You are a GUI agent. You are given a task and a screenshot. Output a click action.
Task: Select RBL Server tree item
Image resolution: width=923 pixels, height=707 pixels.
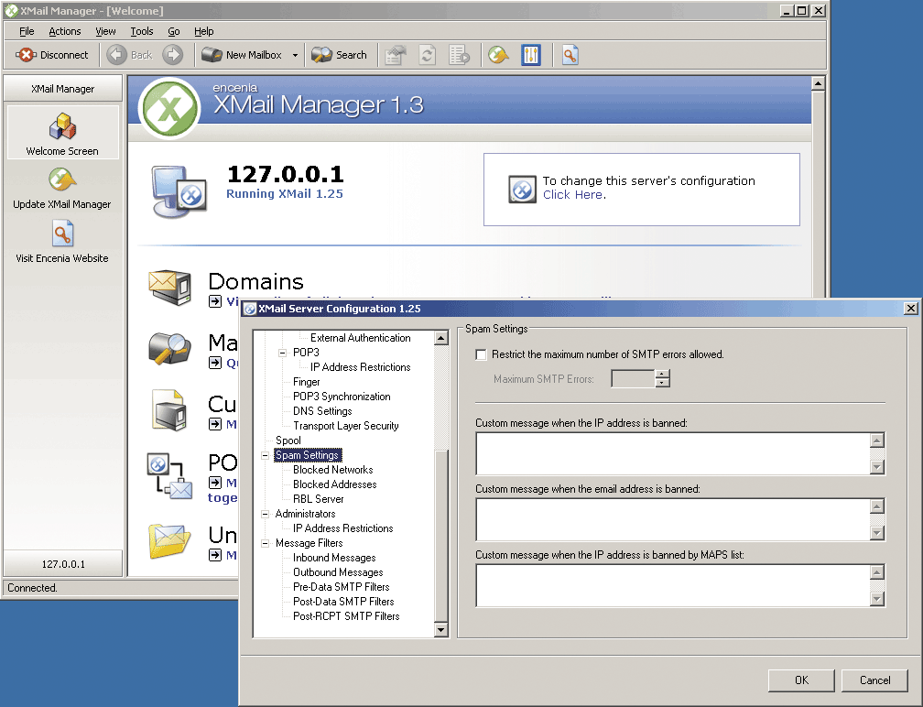click(x=318, y=499)
